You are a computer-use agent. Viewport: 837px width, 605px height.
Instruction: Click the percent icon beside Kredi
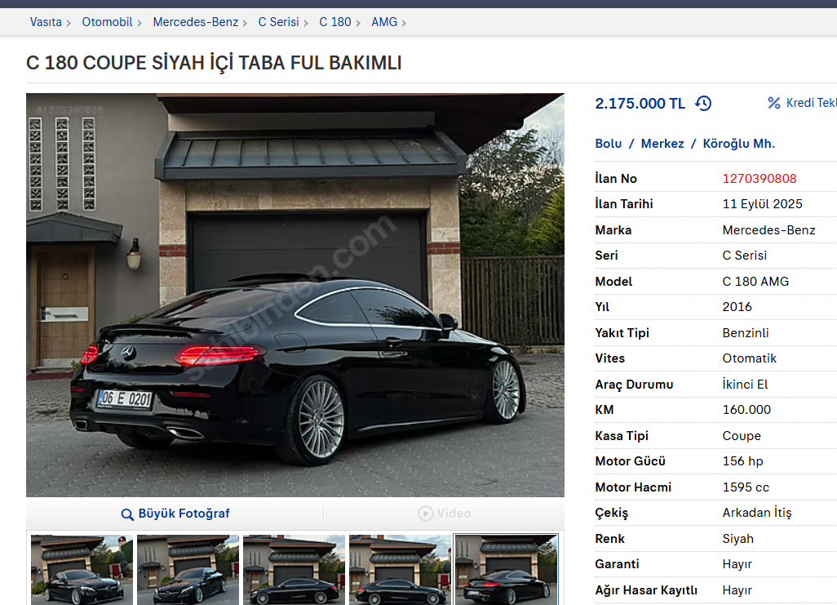click(x=773, y=103)
